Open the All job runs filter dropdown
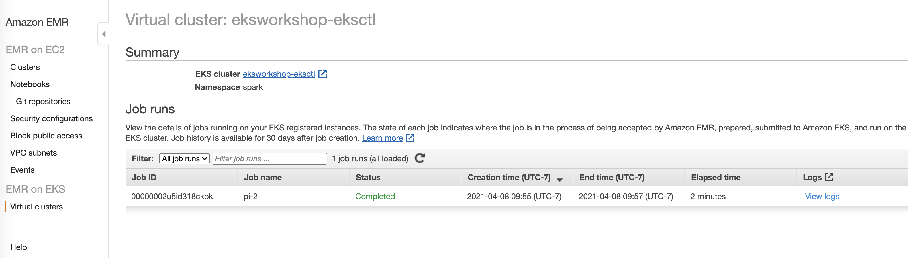 (184, 158)
